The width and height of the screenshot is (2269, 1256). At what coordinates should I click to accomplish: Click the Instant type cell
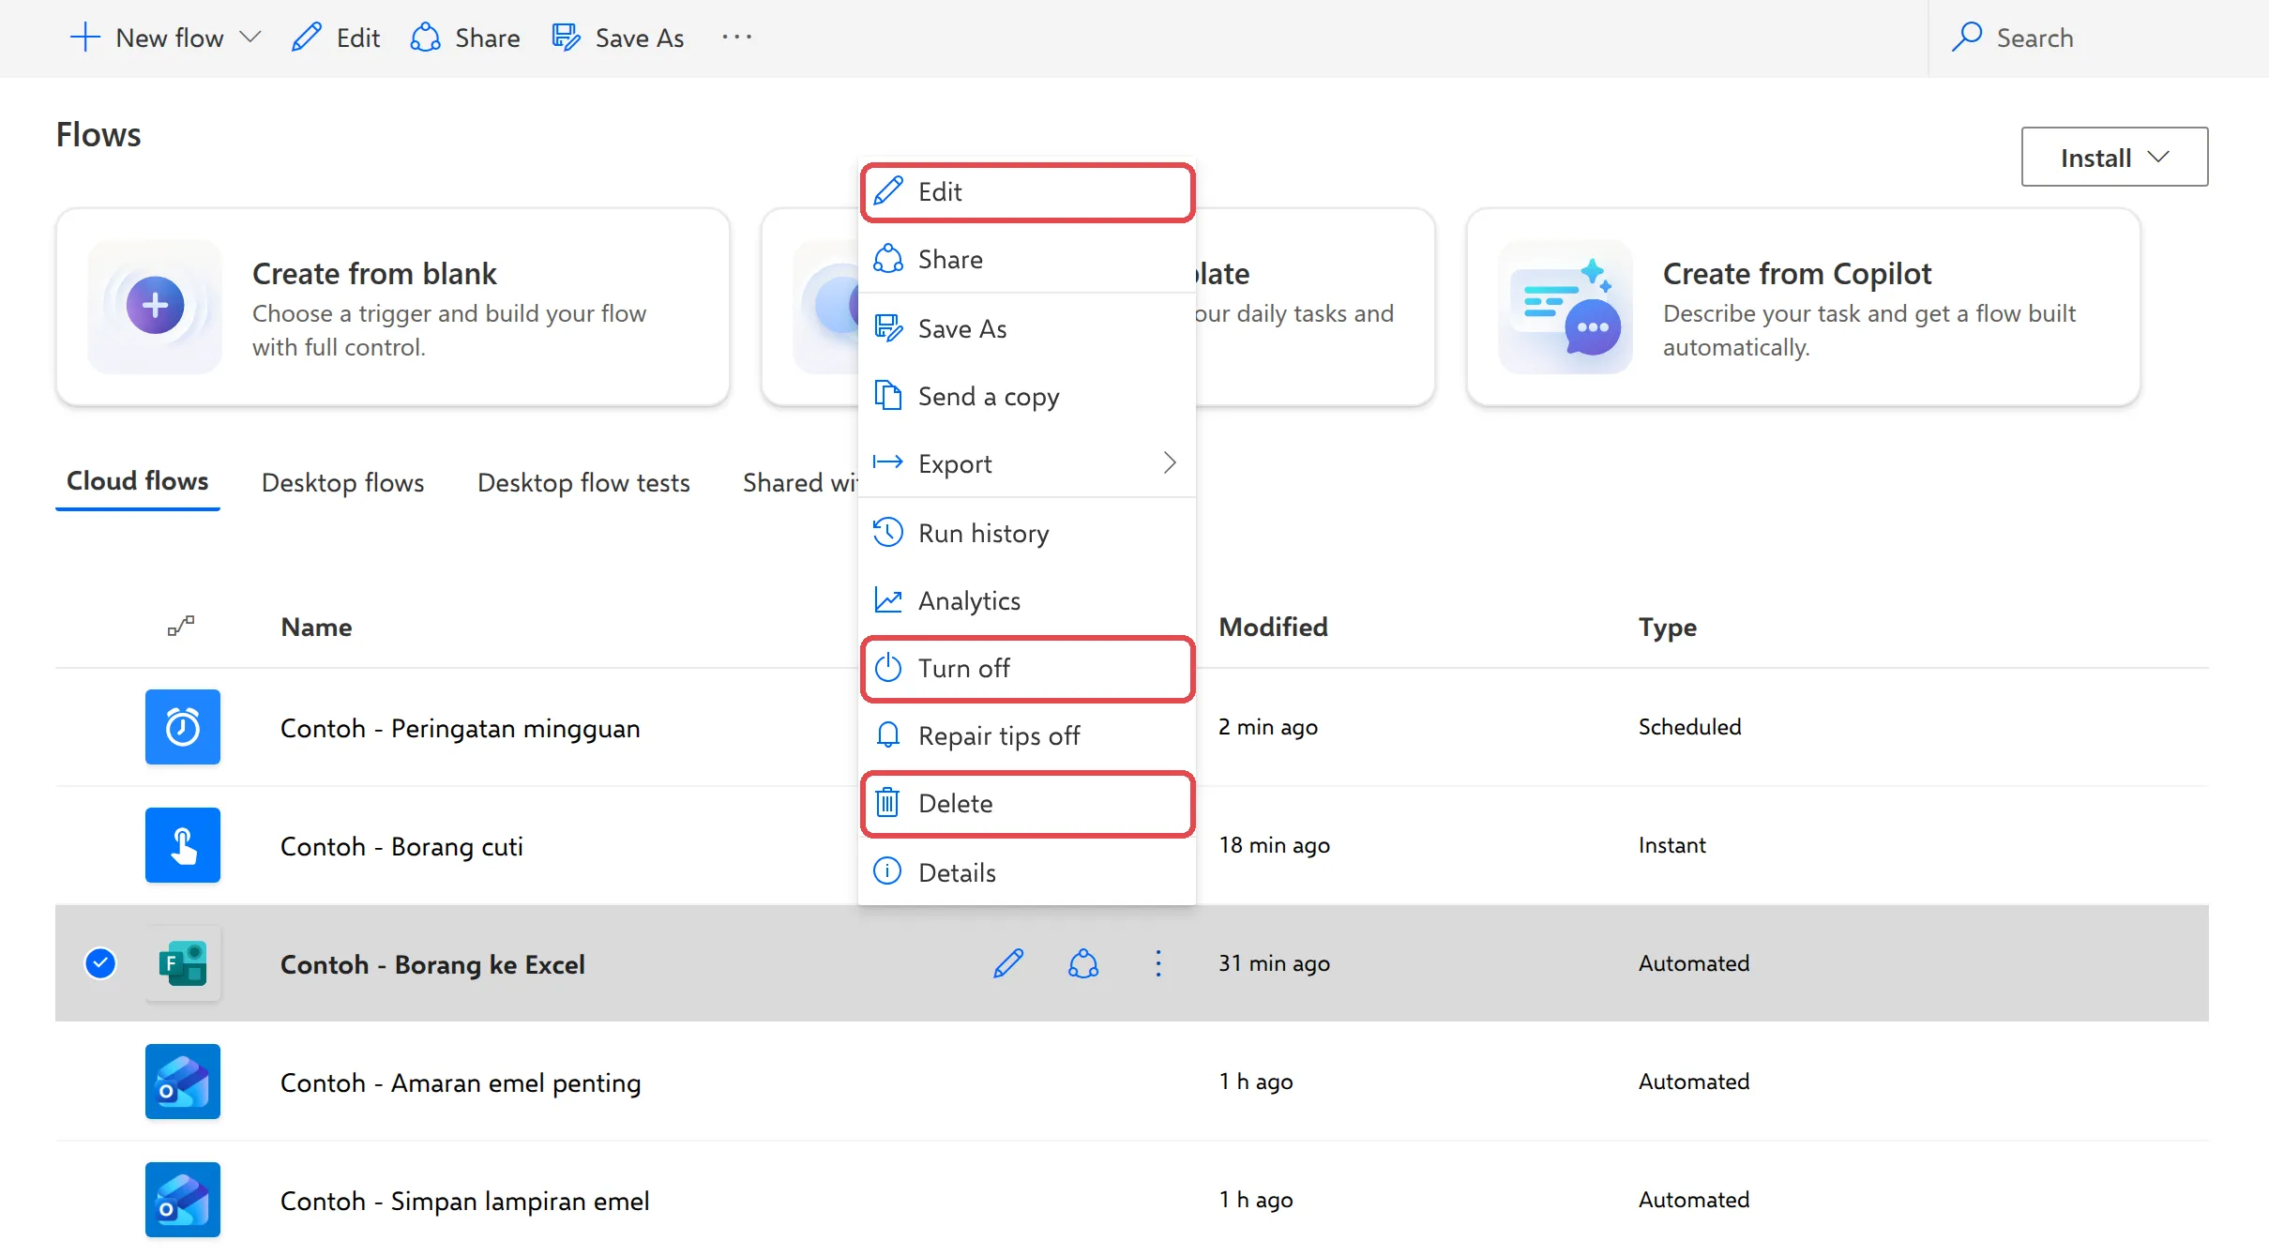(1671, 845)
